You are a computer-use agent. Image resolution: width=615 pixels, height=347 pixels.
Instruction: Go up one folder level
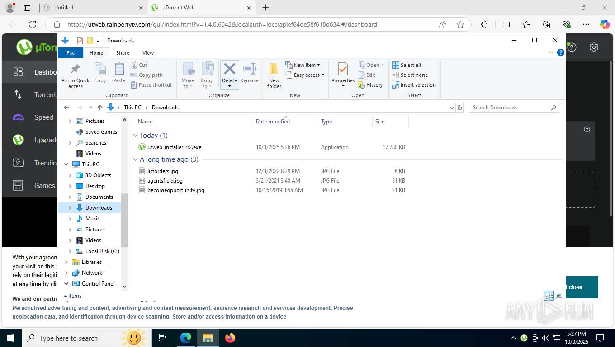tap(100, 108)
